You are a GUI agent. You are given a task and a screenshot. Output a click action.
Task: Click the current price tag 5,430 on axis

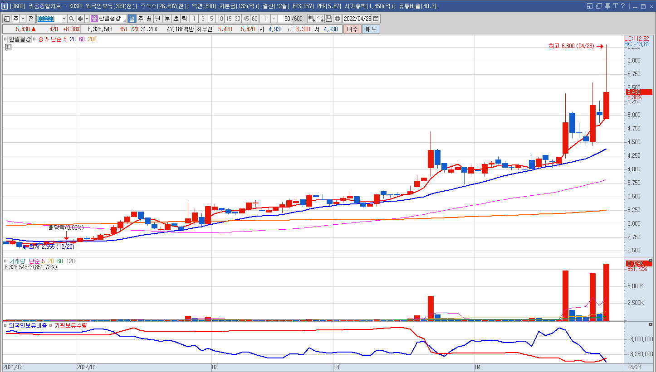click(639, 92)
